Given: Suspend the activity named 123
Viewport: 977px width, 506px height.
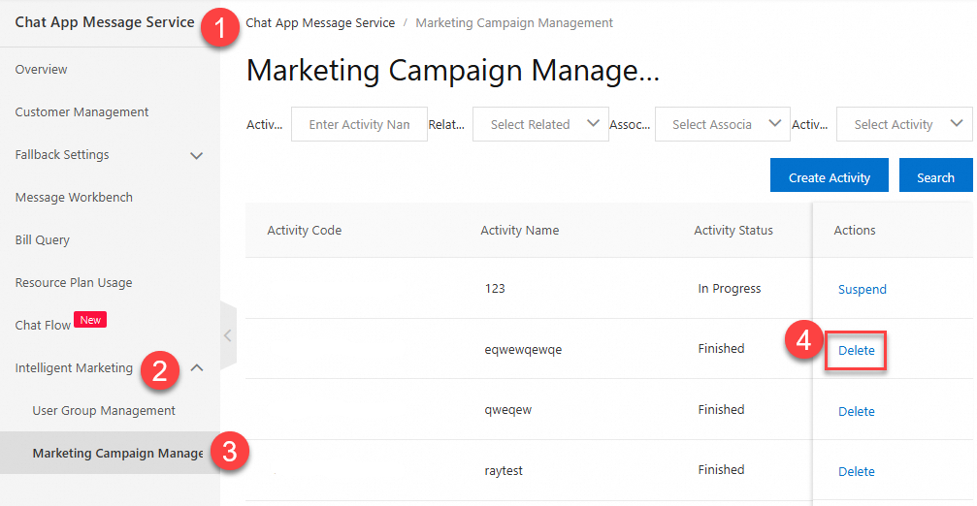Looking at the screenshot, I should click(862, 289).
